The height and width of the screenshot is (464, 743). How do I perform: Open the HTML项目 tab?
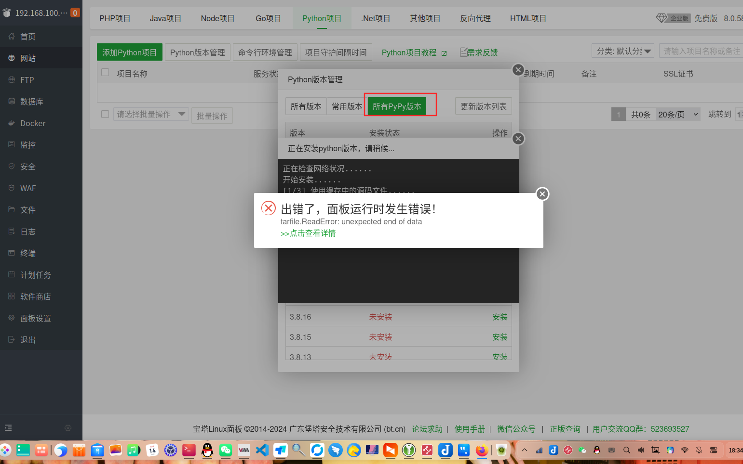point(528,18)
